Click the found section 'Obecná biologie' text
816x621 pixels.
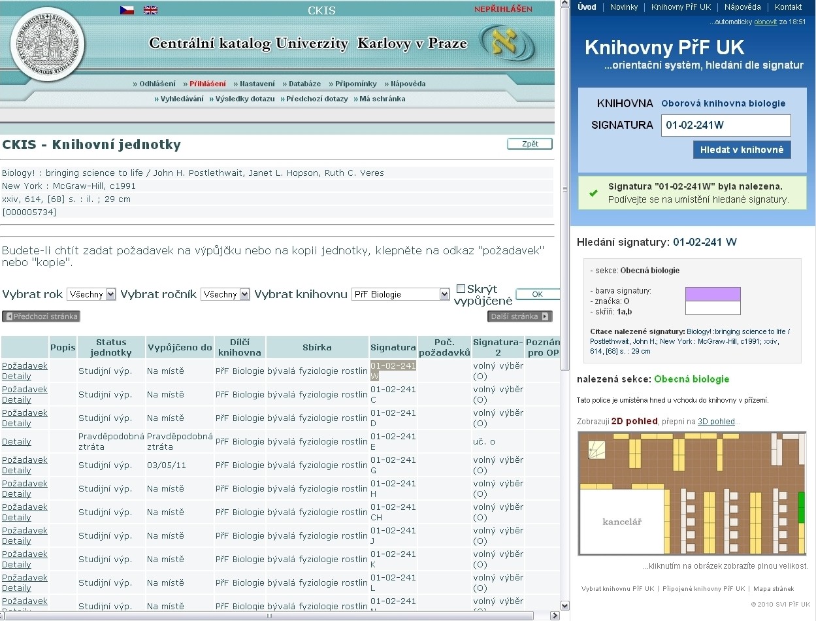pos(691,379)
